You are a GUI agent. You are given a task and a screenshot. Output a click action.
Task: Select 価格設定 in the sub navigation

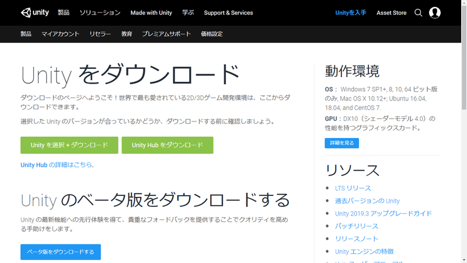coord(211,34)
